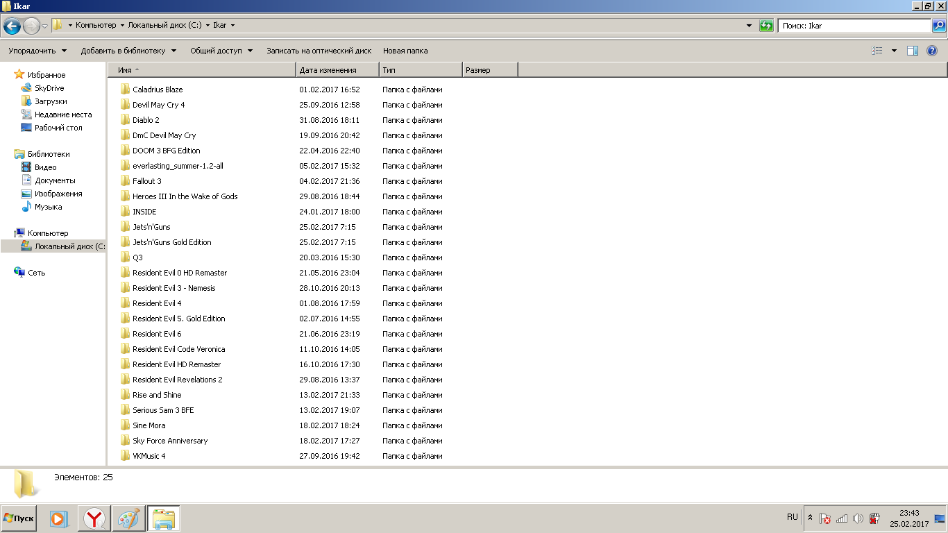Screen dimensions: 948x533
Task: Create a folder with Новая папка
Action: [x=405, y=51]
